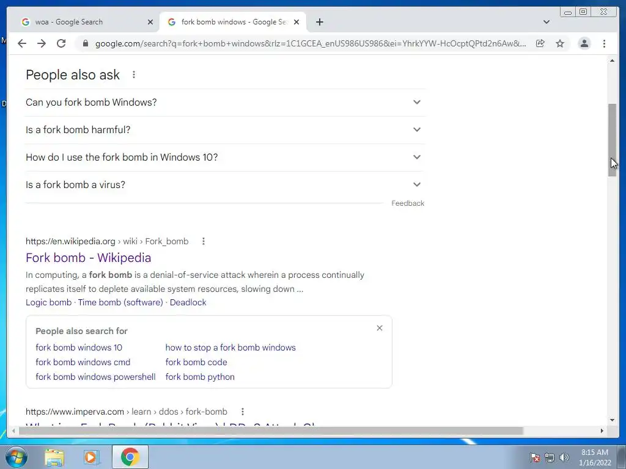Open the volume speaker tray icon

click(x=564, y=457)
